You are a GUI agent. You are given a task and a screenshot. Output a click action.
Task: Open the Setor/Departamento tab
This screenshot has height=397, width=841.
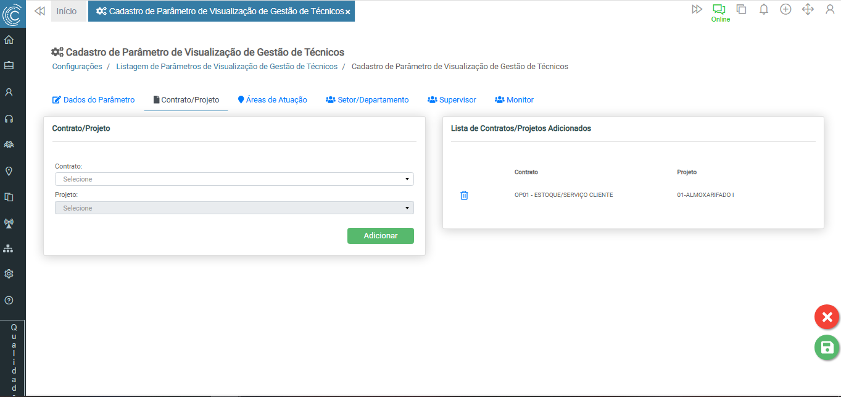367,100
